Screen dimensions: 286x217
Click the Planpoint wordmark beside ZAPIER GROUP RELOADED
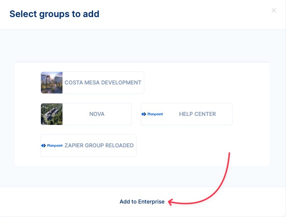pyautogui.click(x=55, y=146)
